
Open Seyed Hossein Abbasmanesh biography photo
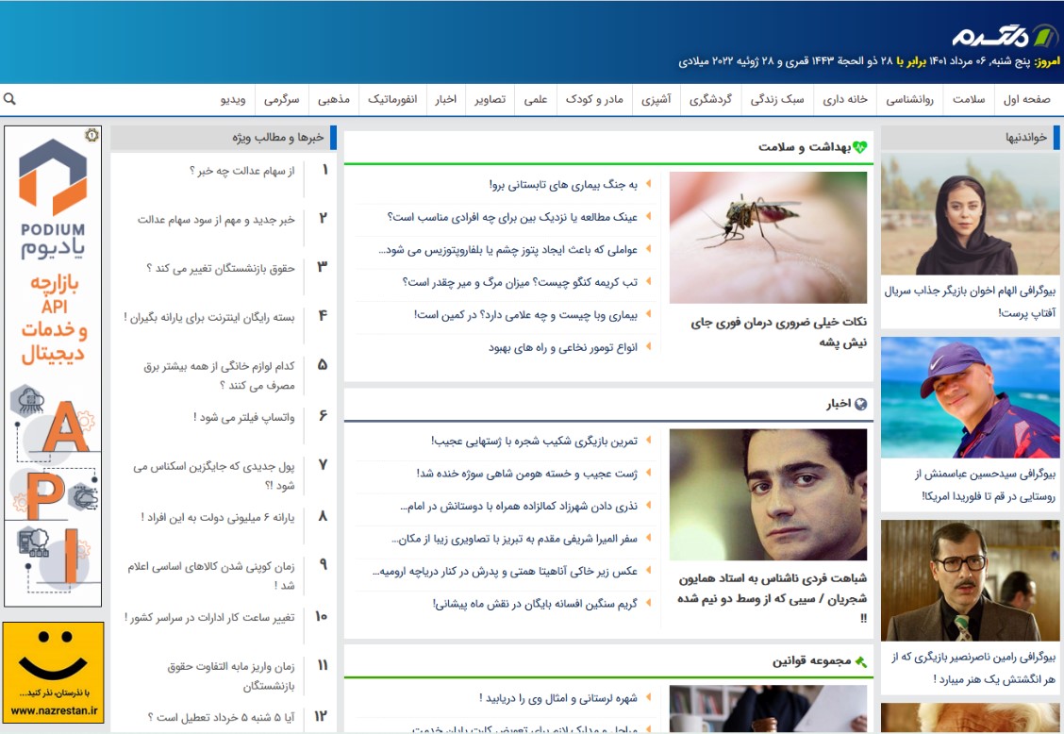pos(971,398)
